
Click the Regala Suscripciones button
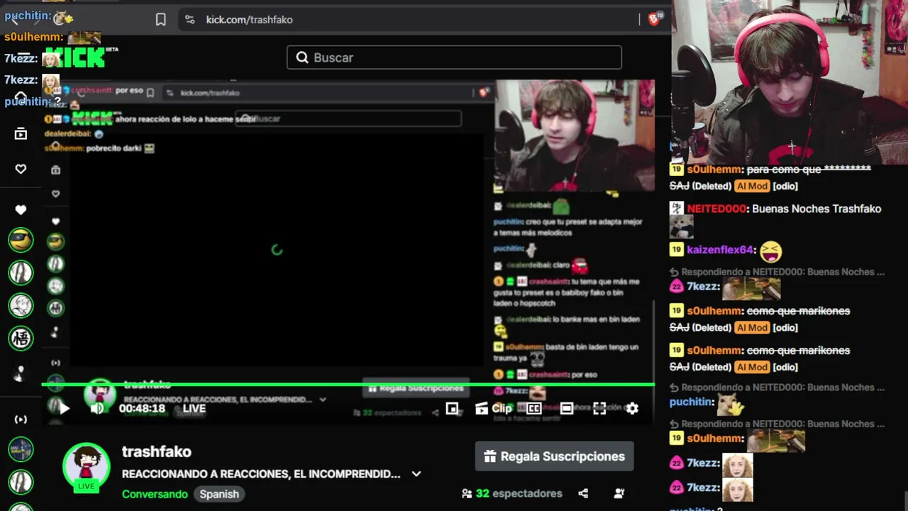554,456
